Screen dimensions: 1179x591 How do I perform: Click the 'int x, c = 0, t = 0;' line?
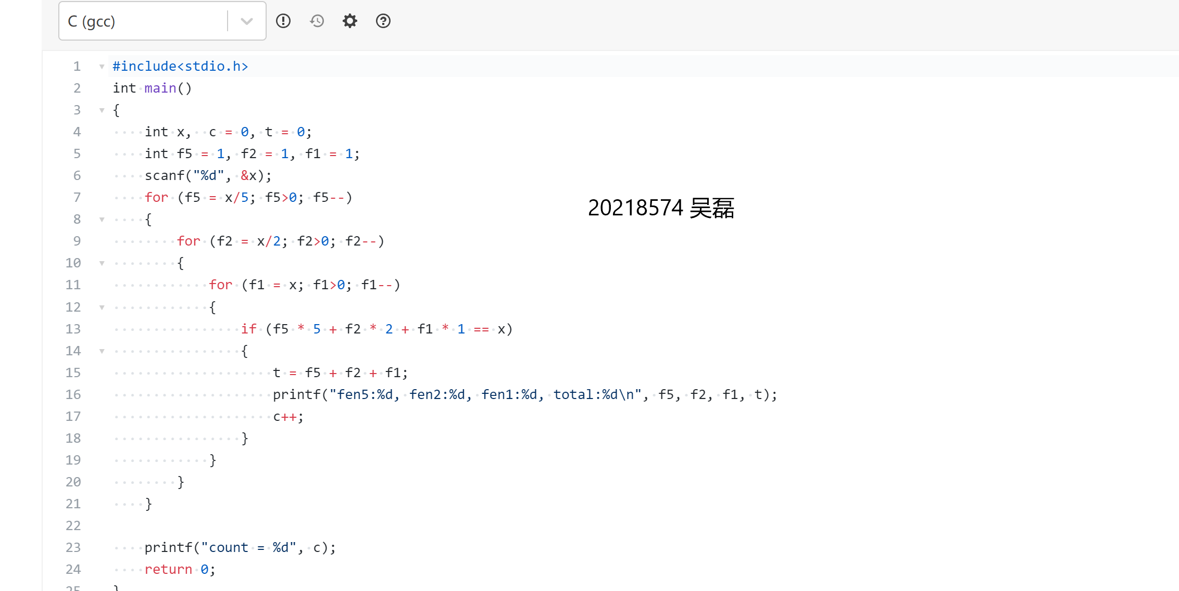tap(228, 132)
